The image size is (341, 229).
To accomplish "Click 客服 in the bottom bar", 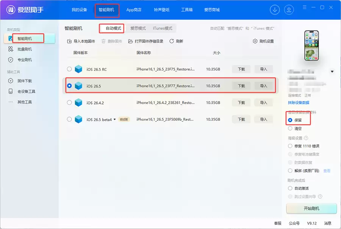I will [277, 223].
